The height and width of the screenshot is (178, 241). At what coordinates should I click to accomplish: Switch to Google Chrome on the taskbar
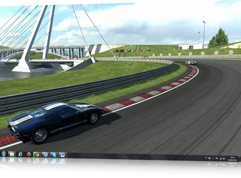[37, 155]
